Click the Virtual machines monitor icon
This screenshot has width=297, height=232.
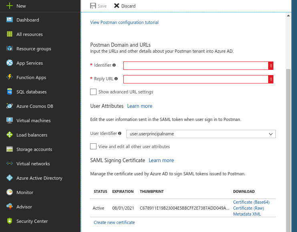click(10, 120)
